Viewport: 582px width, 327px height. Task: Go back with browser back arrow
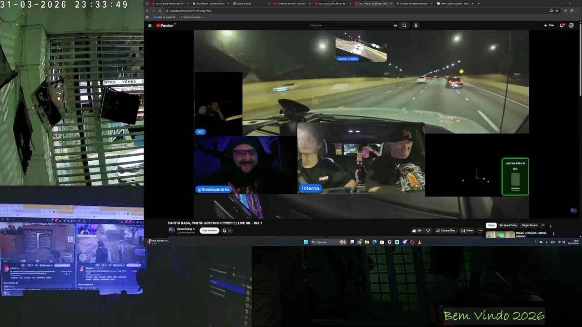pyautogui.click(x=148, y=10)
